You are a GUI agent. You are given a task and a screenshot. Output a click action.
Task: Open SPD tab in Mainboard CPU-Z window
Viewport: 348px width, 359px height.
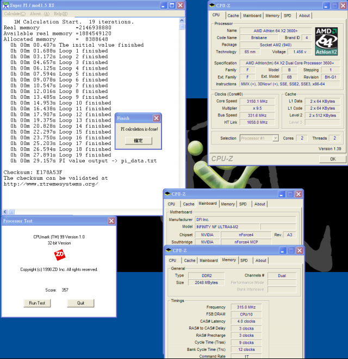[x=243, y=204]
